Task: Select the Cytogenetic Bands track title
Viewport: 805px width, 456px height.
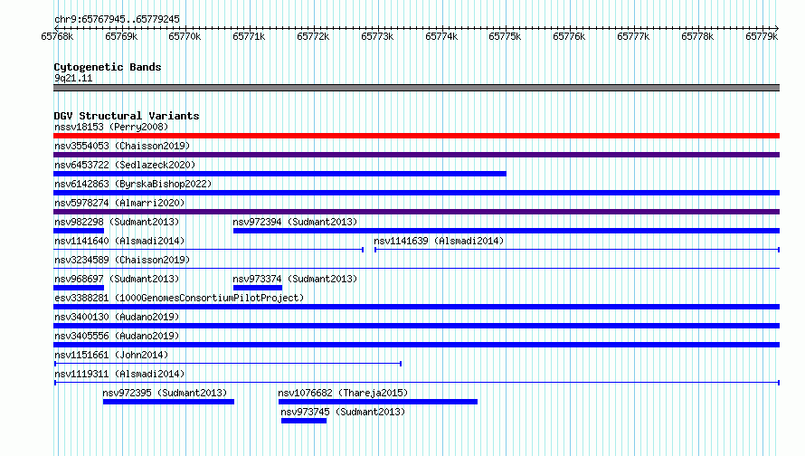Action: [x=108, y=67]
